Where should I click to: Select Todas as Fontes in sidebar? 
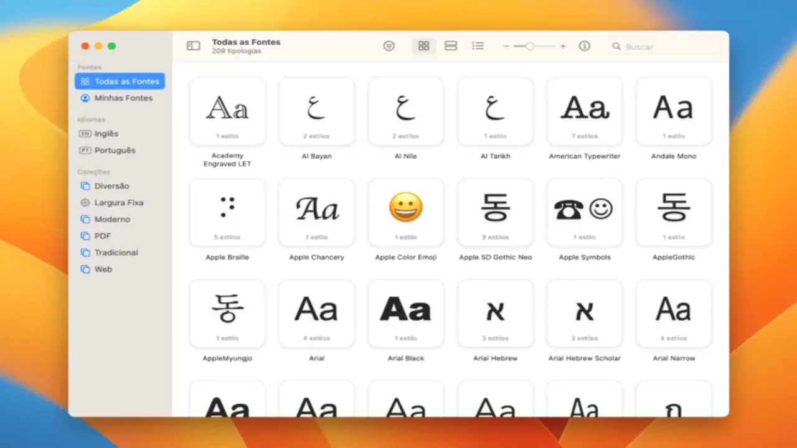click(x=120, y=82)
